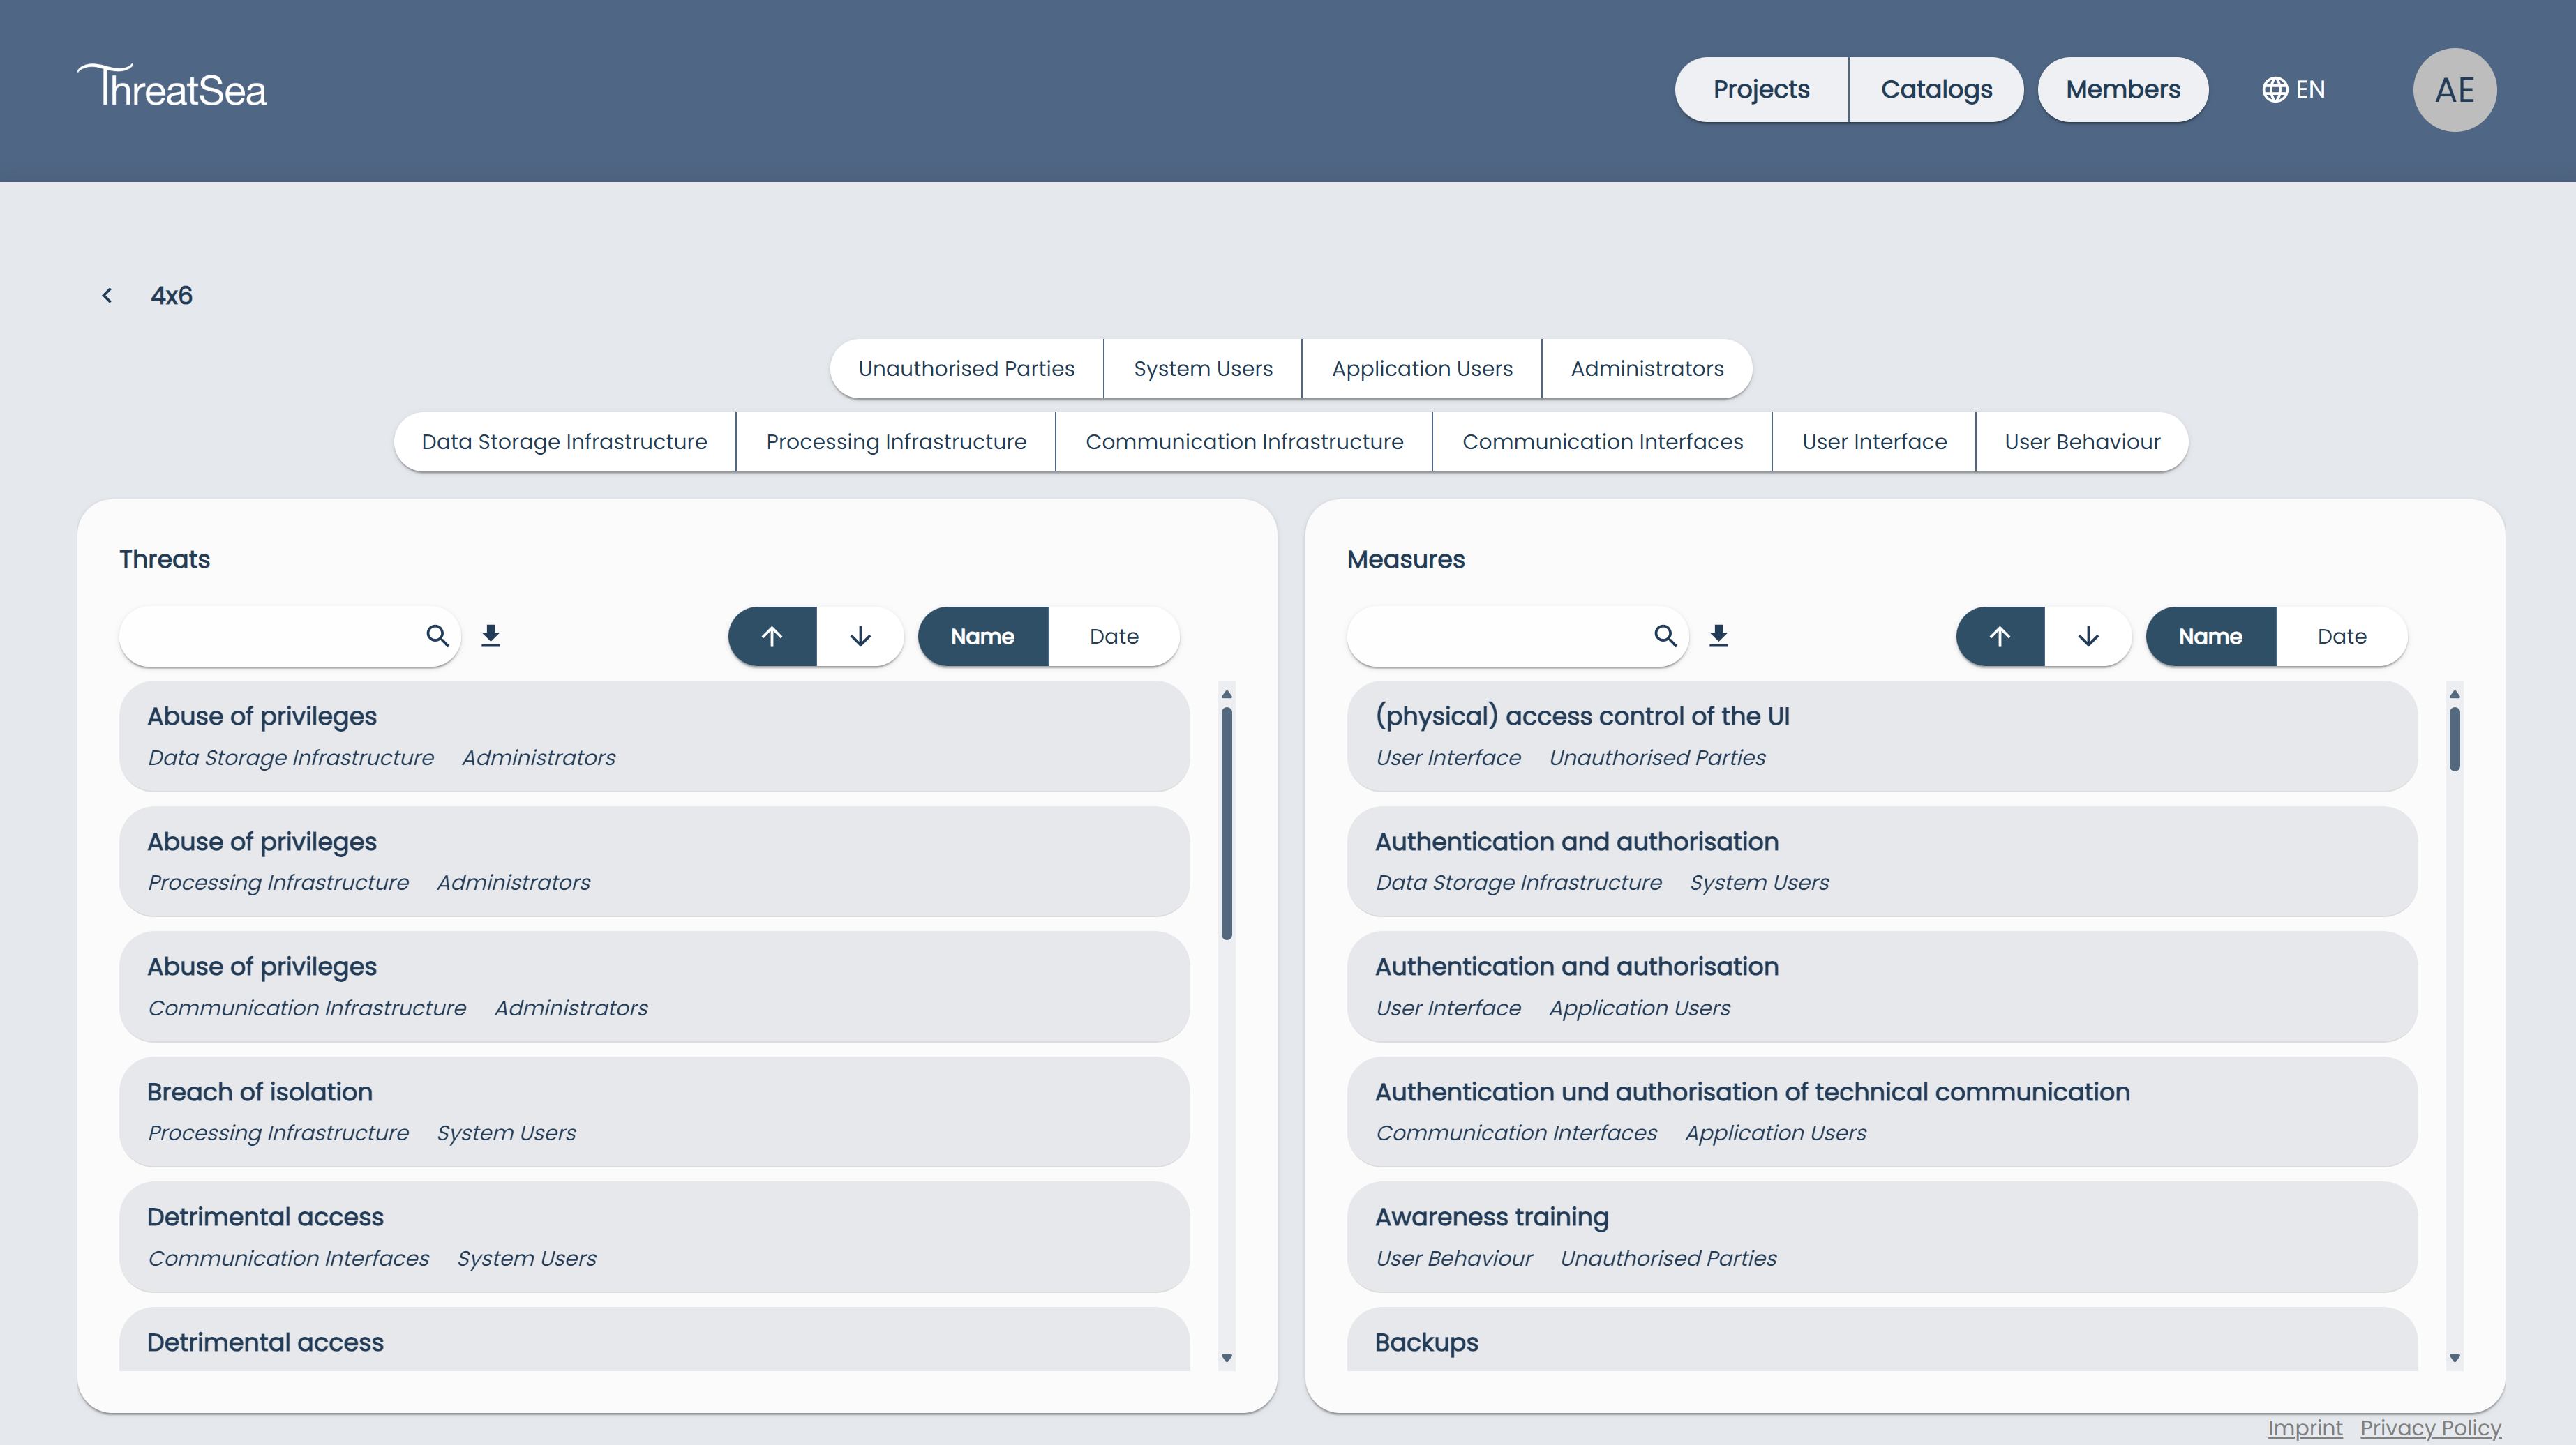Click the export download icon in Threats panel
This screenshot has height=1445, width=2576.
coord(491,635)
